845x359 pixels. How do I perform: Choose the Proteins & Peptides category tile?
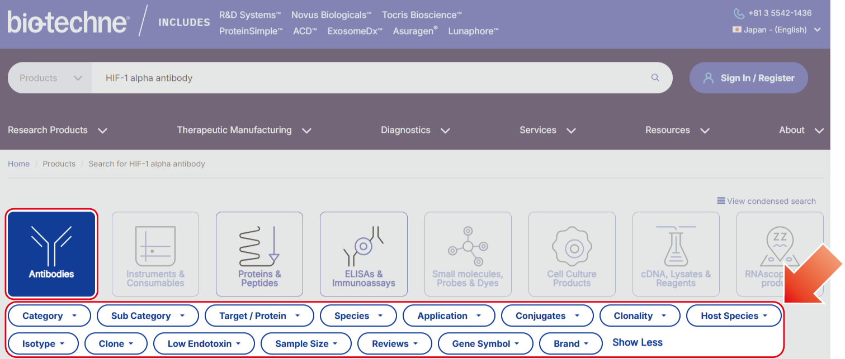[x=259, y=254]
